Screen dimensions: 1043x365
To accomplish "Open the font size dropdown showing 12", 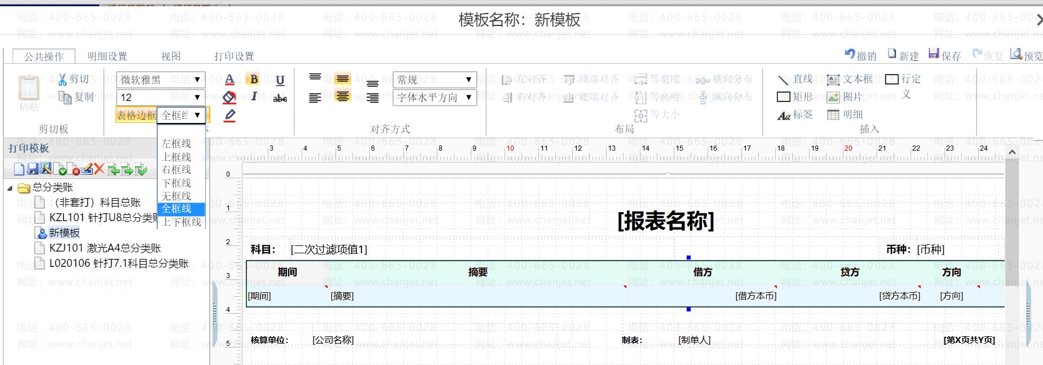I will tap(161, 97).
